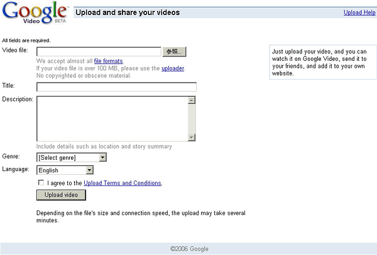Click Description scrollbar down arrow
Image resolution: width=377 pixels, height=255 pixels.
pyautogui.click(x=192, y=137)
